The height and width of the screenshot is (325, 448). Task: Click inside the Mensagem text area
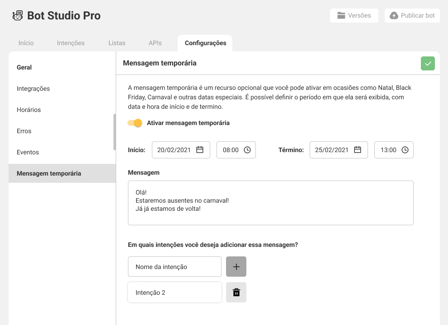[271, 203]
